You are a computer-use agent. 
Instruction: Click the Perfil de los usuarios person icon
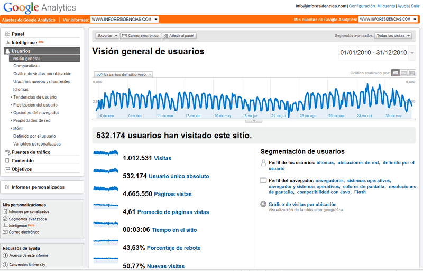[x=263, y=162]
